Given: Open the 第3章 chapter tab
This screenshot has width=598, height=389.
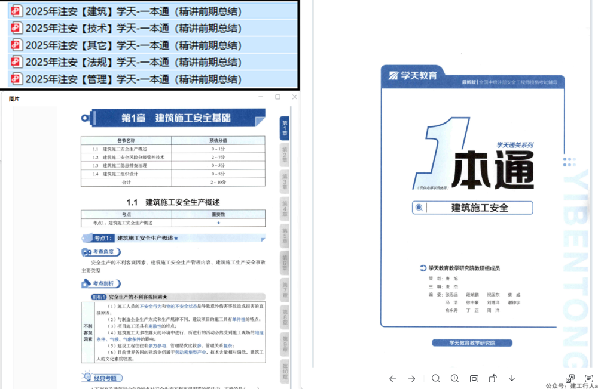Looking at the screenshot, I should click(x=285, y=182).
